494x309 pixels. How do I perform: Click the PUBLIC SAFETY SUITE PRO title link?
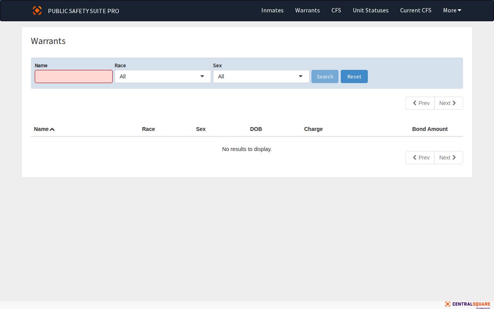point(83,11)
